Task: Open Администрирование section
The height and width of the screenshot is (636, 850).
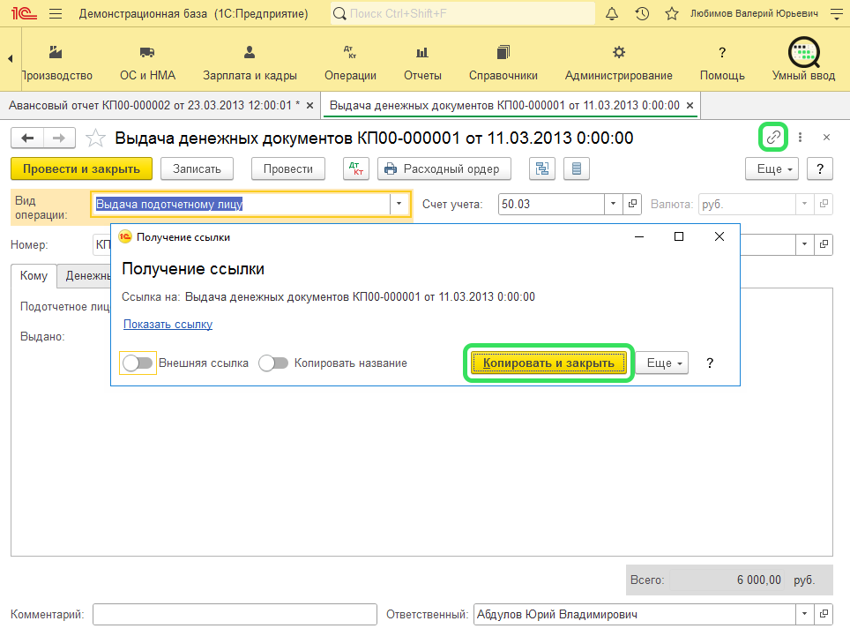Action: [618, 64]
